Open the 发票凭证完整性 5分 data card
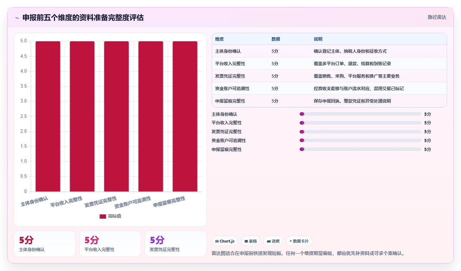Image resolution: width=461 pixels, height=271 pixels. coord(175,244)
